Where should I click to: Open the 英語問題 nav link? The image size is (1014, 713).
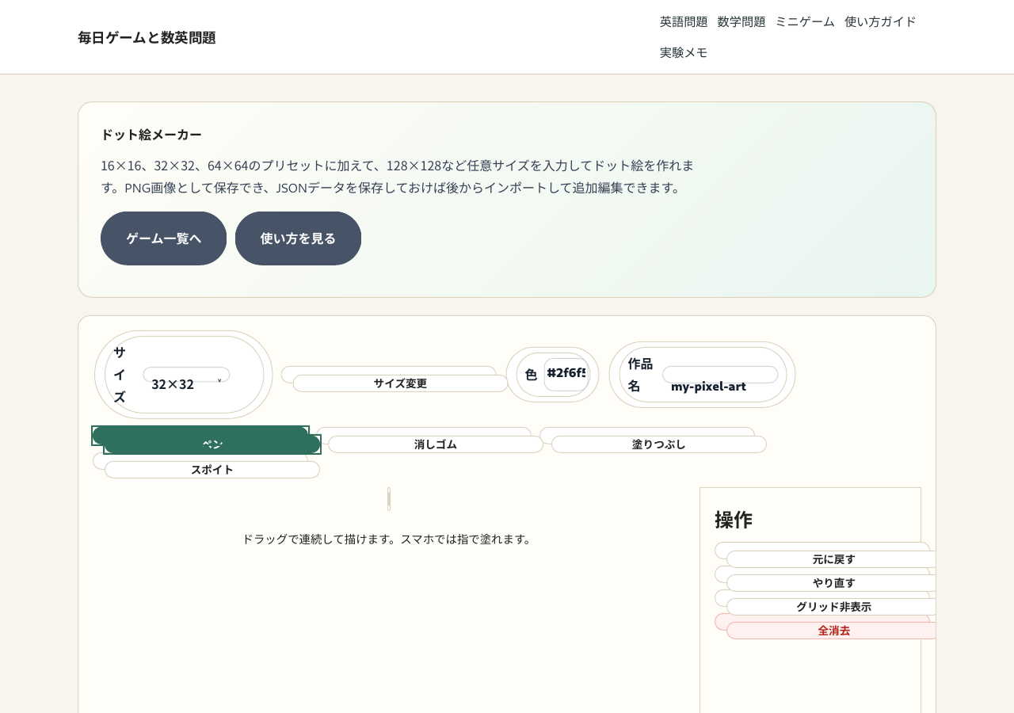click(684, 21)
